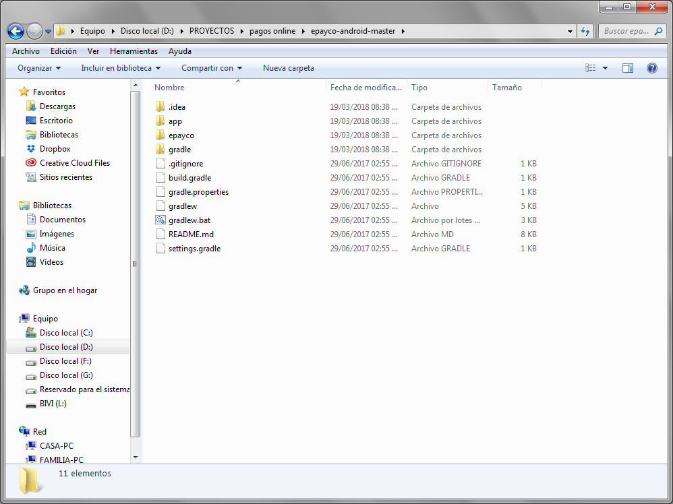Screen dimensions: 673x504
Task: Select the build.gradle file
Action: pos(189,178)
